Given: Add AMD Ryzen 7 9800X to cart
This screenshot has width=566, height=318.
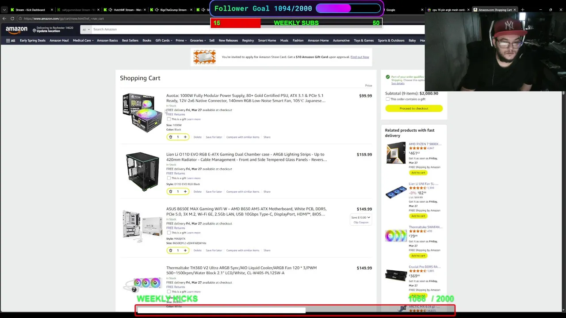Looking at the screenshot, I should click(418, 173).
